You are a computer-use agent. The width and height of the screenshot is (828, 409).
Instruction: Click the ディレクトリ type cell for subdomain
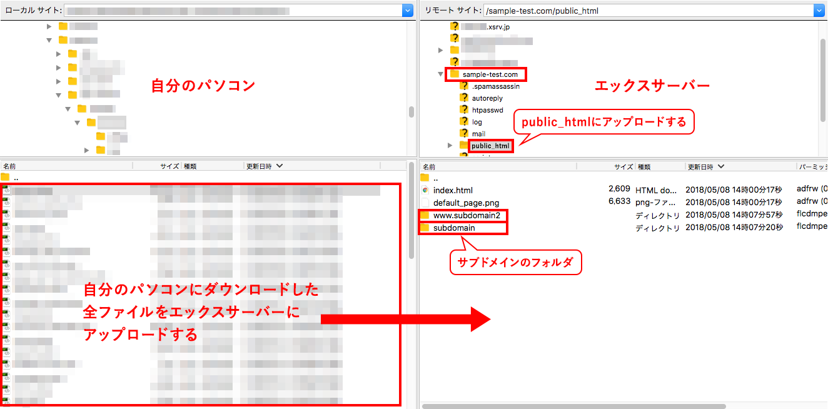(x=657, y=228)
